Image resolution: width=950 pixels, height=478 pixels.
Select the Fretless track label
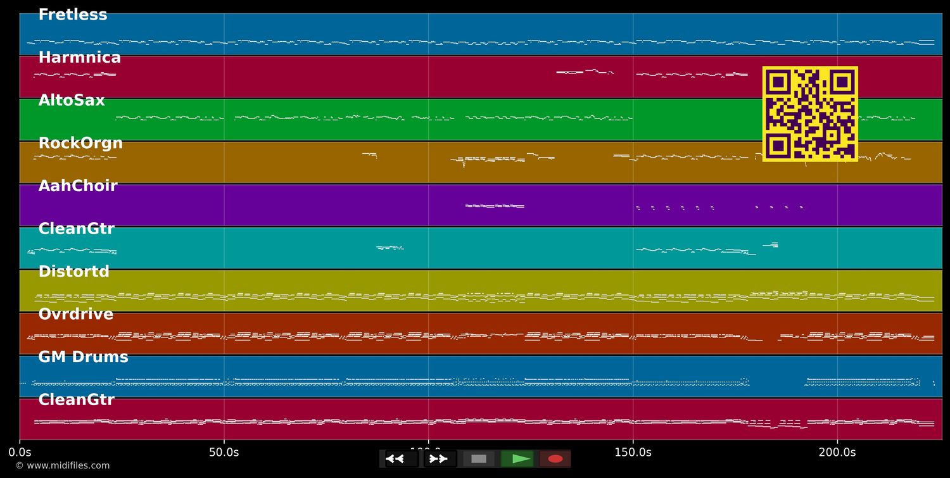pos(73,15)
